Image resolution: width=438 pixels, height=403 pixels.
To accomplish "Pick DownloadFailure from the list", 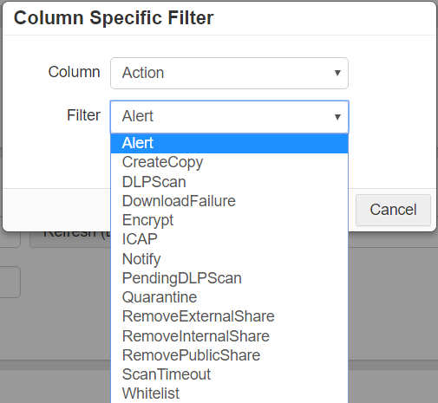I will coord(229,201).
